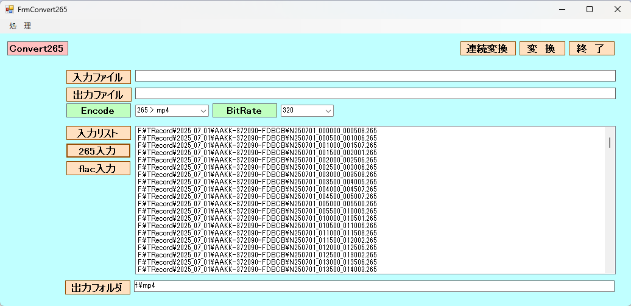
Task: Focus the output folder field containing f:¥mp4
Action: click(x=374, y=286)
